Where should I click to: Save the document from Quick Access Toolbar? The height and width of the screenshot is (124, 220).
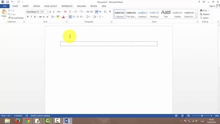(x=8, y=2)
